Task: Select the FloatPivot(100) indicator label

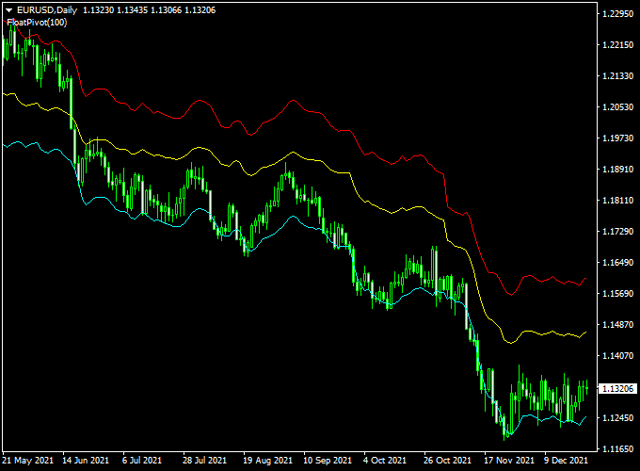Action: pyautogui.click(x=37, y=23)
